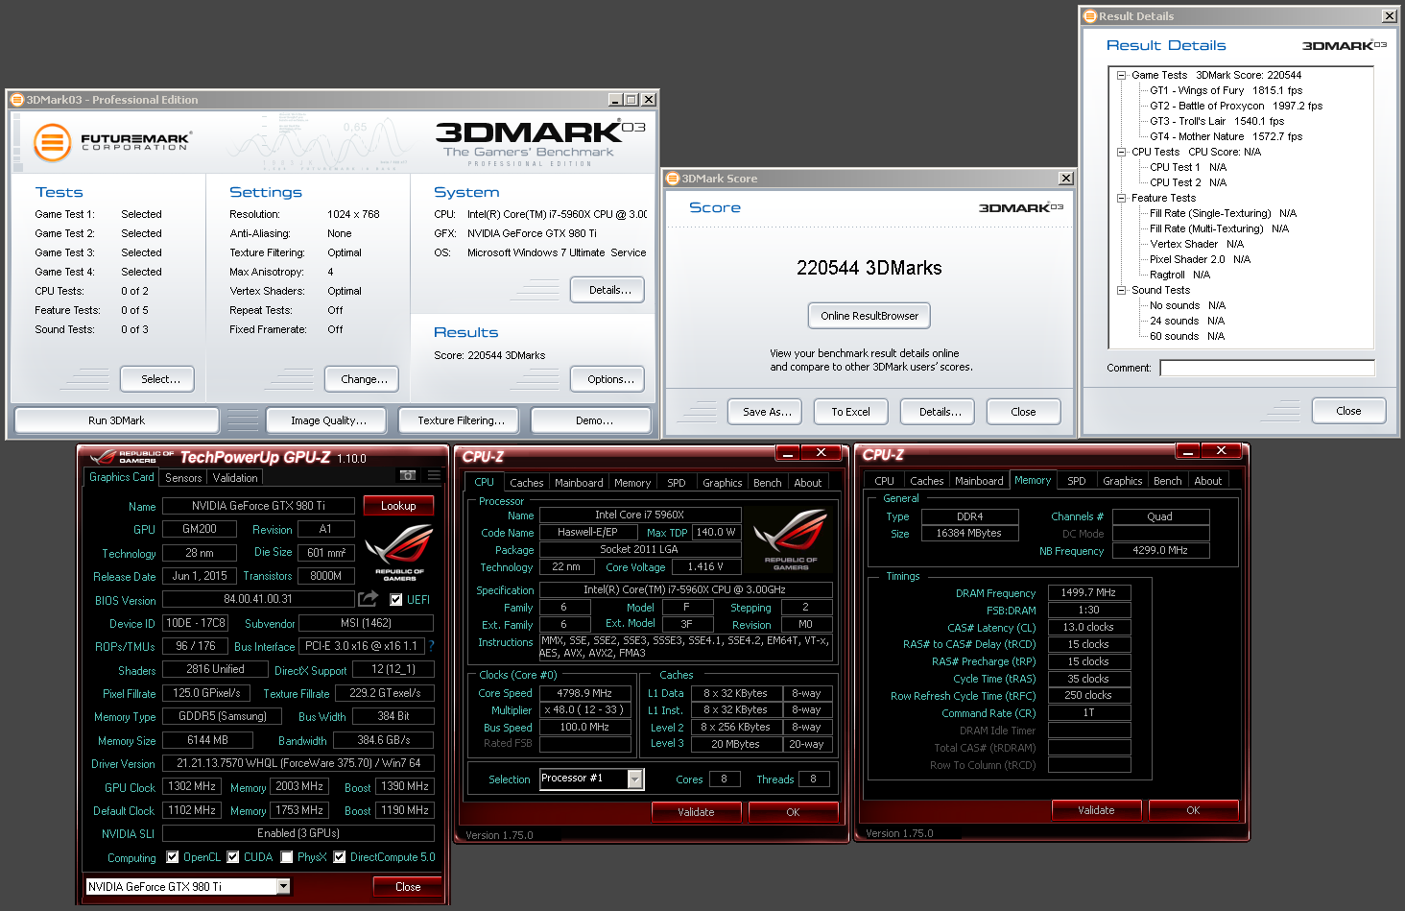Select GT1 - Wings of Fury tree row
This screenshot has height=911, width=1405.
coord(1226,90)
